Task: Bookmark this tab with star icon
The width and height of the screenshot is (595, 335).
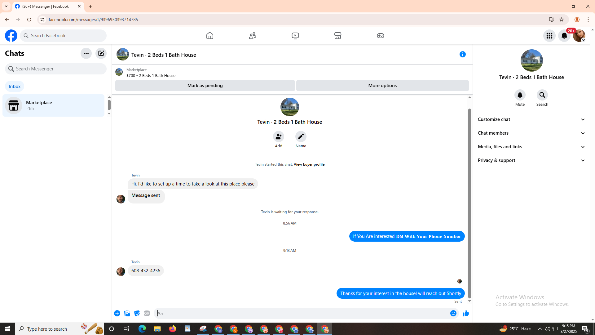Action: (562, 20)
